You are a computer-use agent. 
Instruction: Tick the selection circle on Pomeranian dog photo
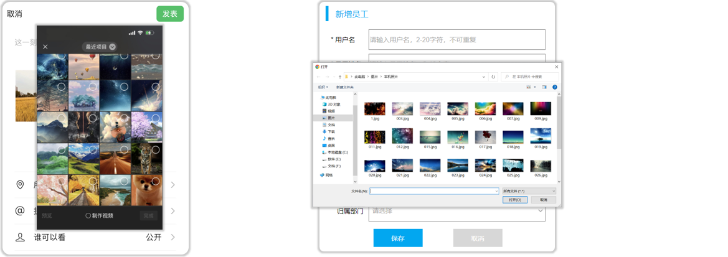coord(155,181)
